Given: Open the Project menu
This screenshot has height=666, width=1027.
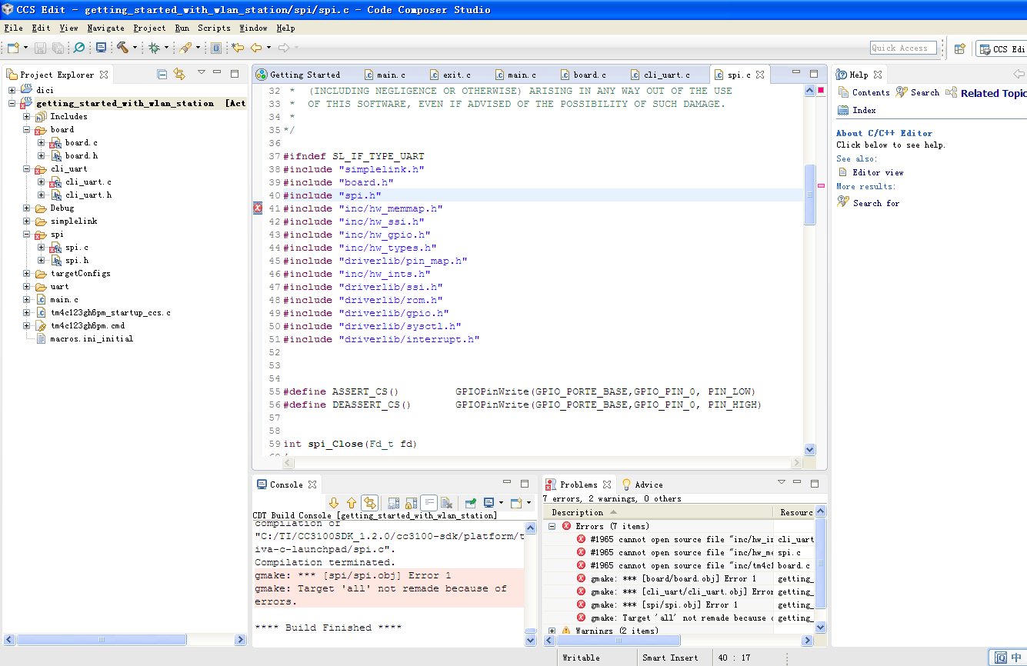Looking at the screenshot, I should [x=149, y=28].
